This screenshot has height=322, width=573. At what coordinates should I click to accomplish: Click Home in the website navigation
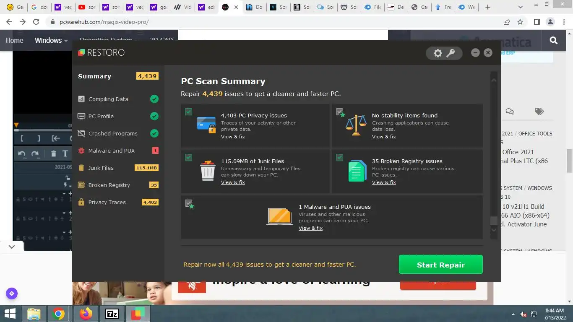tap(14, 40)
